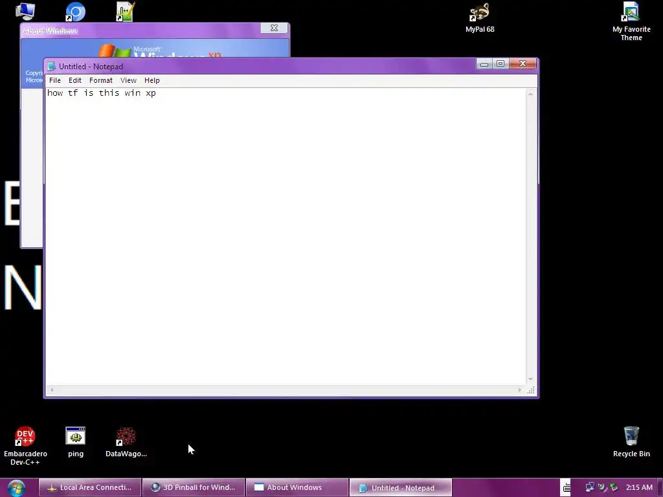Select the blue circle browser shortcut icon
This screenshot has height=497, width=663.
coord(75,12)
